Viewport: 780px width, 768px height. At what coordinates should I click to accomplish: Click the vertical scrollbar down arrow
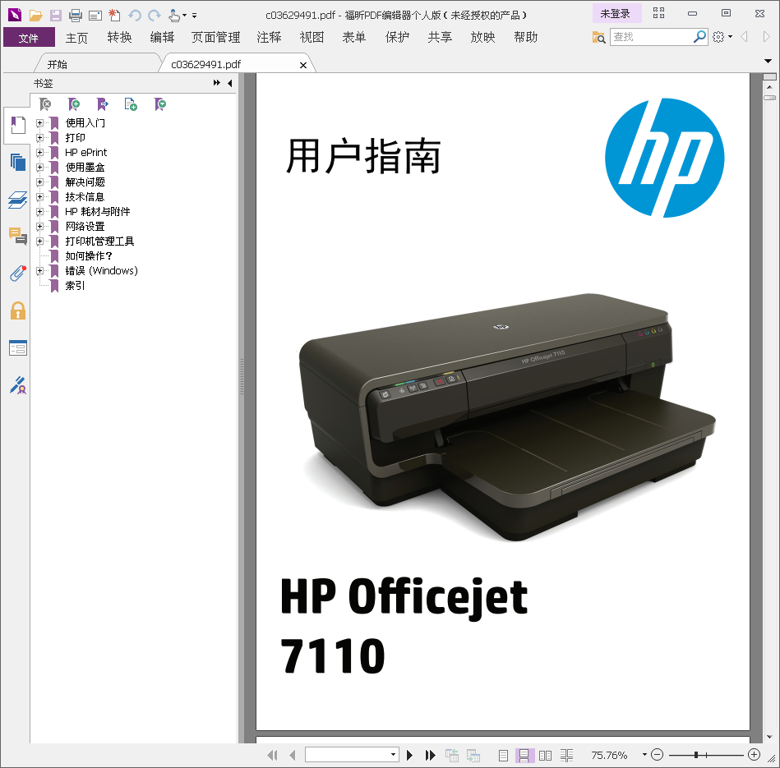coord(769,738)
